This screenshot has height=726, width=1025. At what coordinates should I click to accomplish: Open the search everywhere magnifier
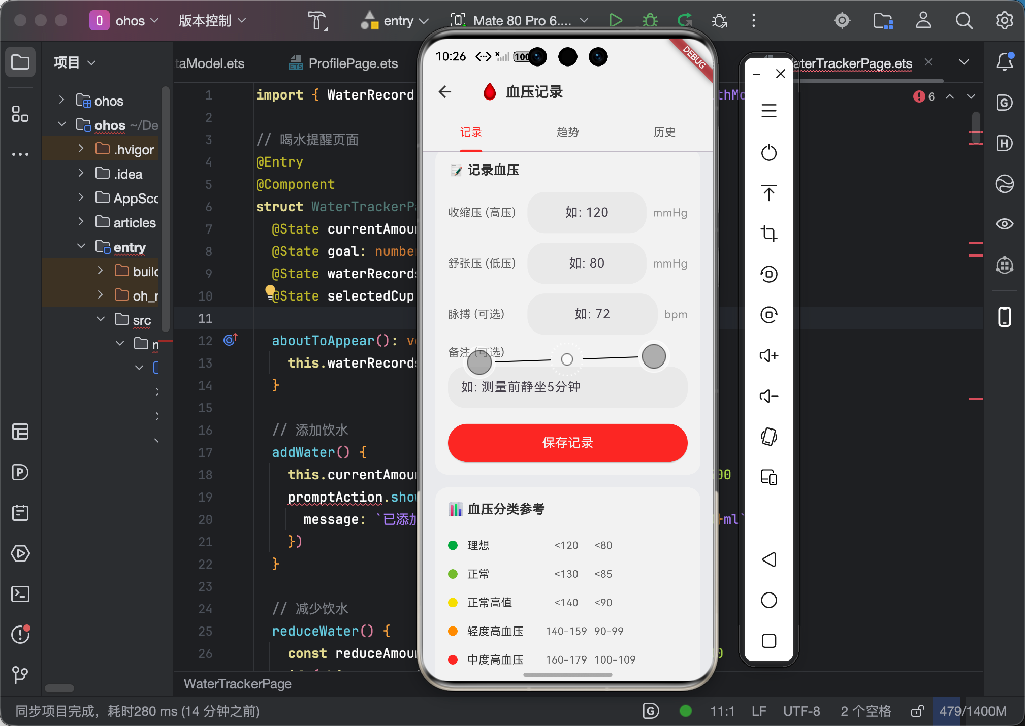964,20
